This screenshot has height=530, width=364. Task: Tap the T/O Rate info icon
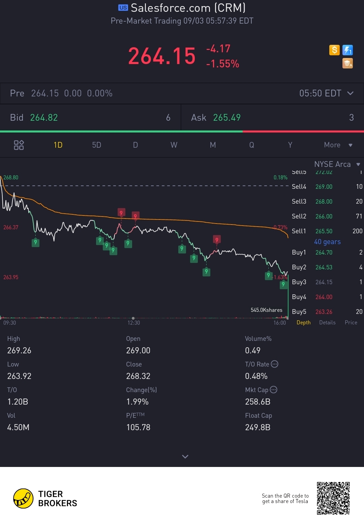pyautogui.click(x=275, y=364)
